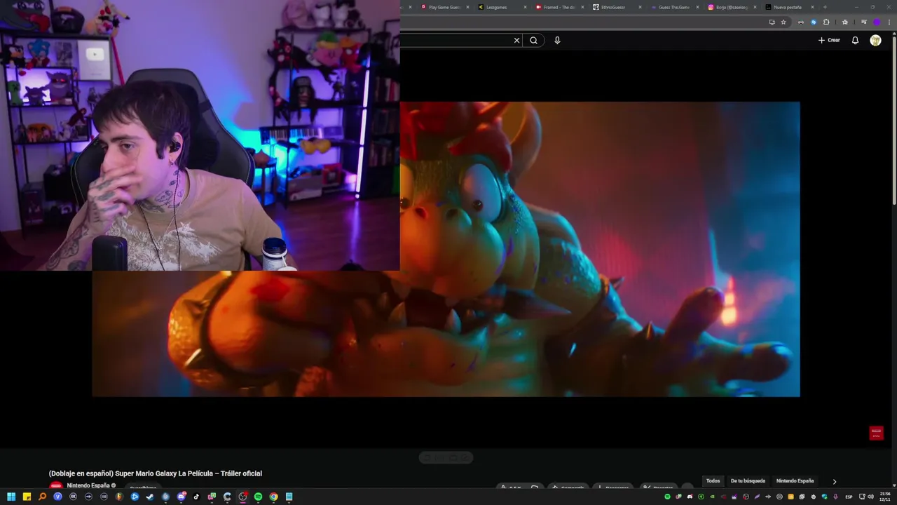Click the install/cast icon in address bar

coord(772,22)
